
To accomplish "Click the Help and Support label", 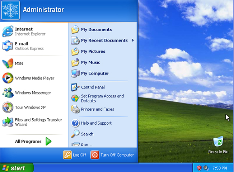I will (96, 123).
